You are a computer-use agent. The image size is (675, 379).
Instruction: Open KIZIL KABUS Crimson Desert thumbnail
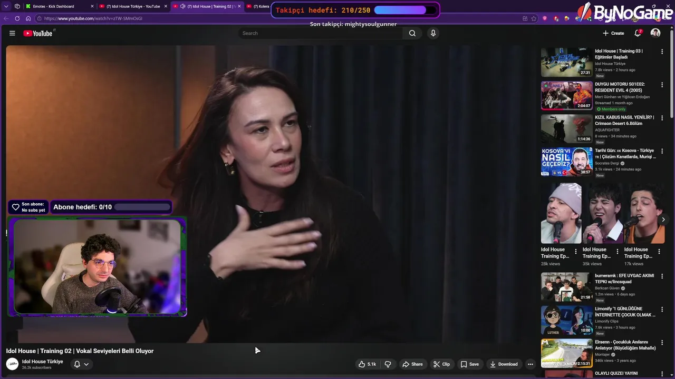(566, 128)
